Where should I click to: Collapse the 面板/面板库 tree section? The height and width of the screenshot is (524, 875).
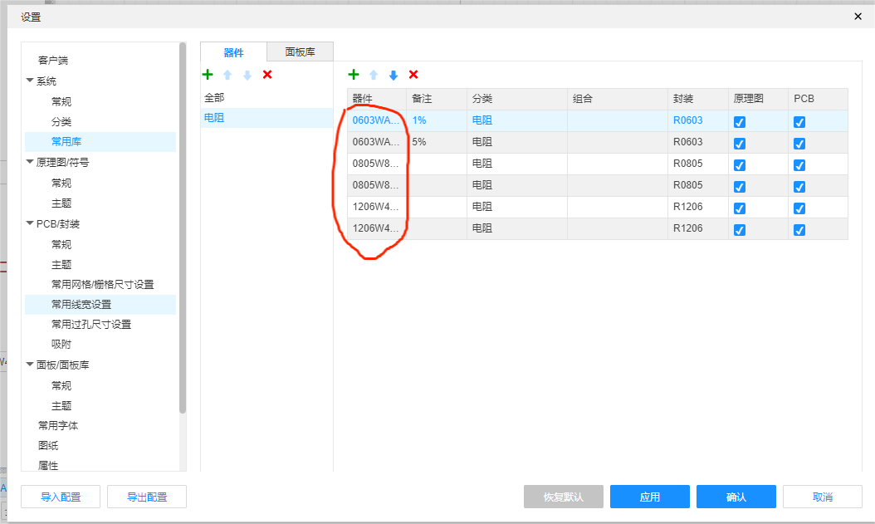coord(30,365)
